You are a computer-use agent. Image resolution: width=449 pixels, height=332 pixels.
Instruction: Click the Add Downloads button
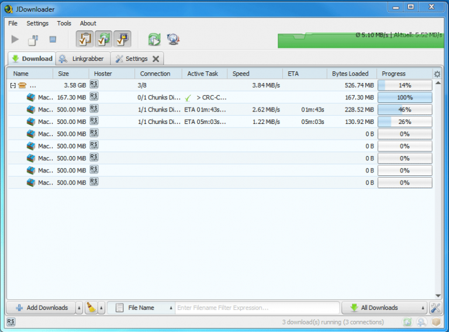click(42, 307)
